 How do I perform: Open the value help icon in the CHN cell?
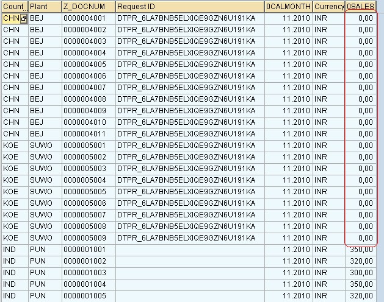[24, 18]
